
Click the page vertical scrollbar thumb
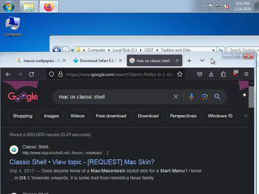[251, 97]
